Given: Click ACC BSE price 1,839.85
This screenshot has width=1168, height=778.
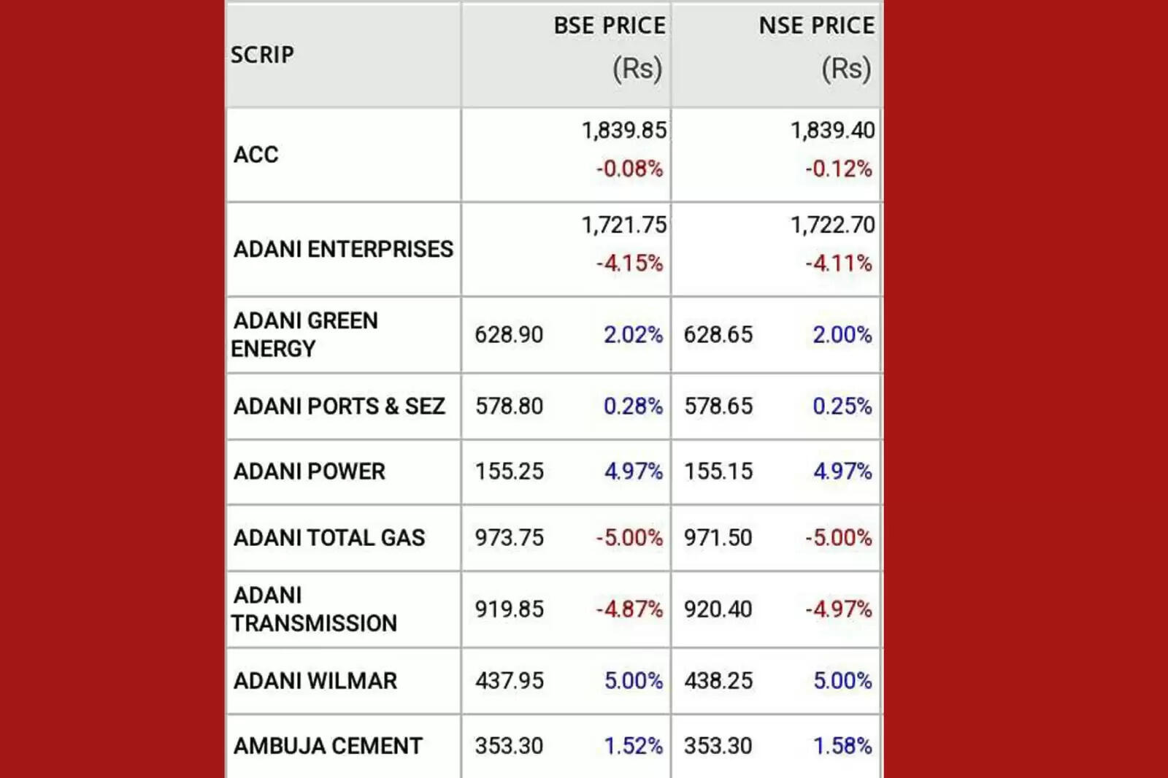Looking at the screenshot, I should point(623,131).
